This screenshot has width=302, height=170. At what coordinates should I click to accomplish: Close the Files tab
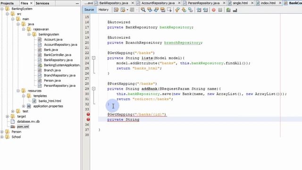(31, 3)
